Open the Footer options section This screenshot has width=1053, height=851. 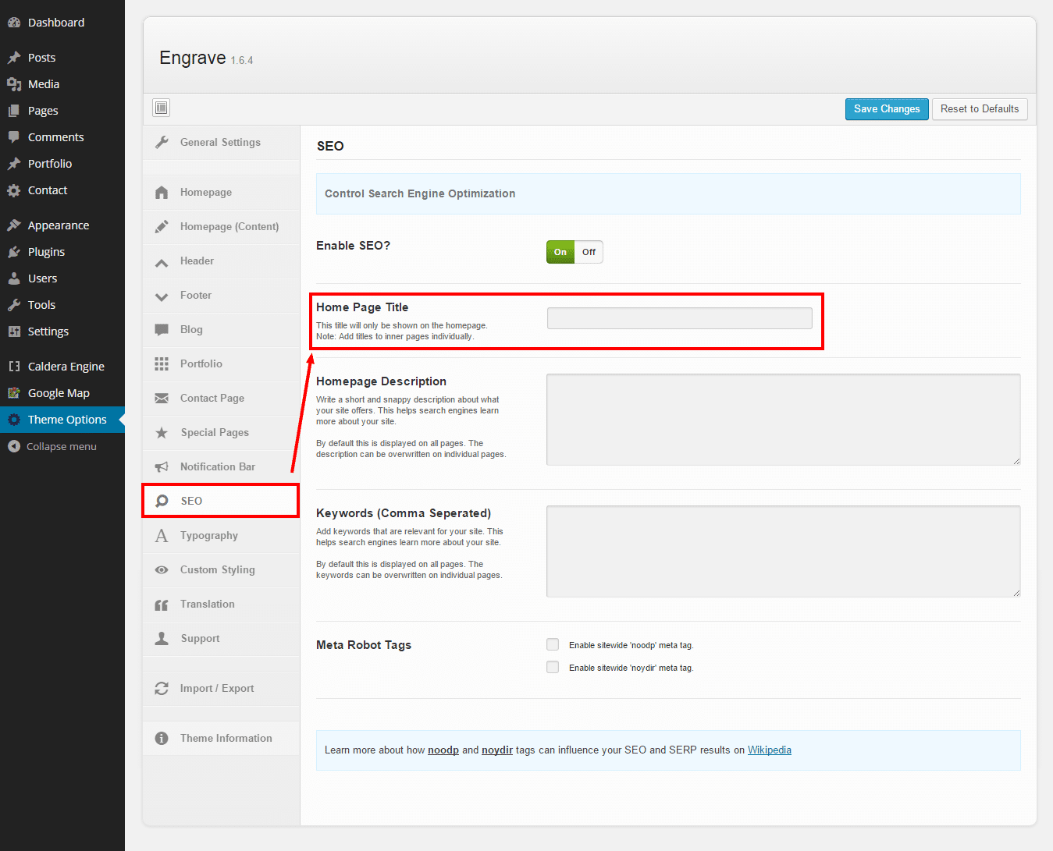point(196,296)
